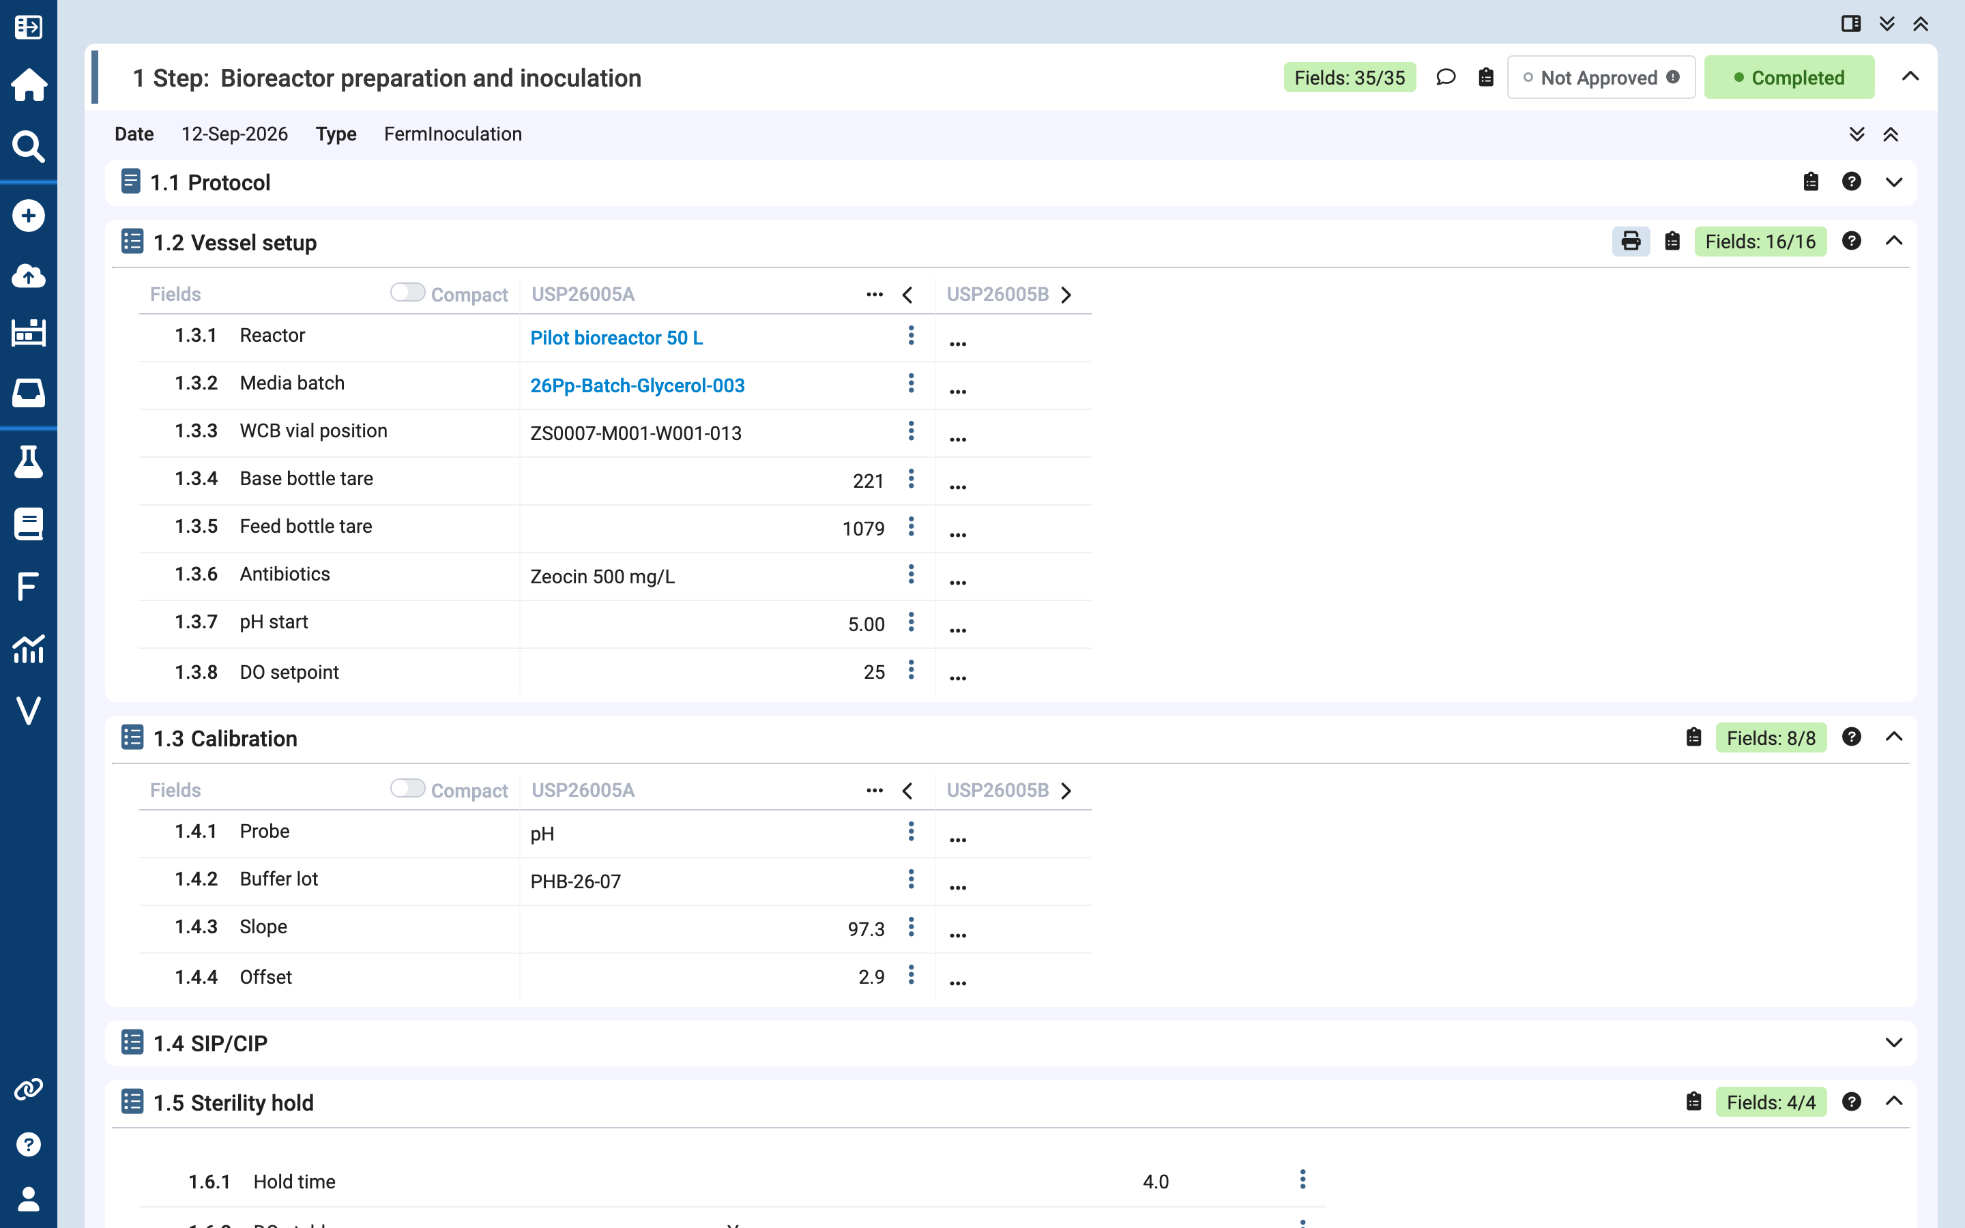Open 26Pp-Batch-Glycerol-003 media batch link
1965x1228 pixels.
point(637,385)
